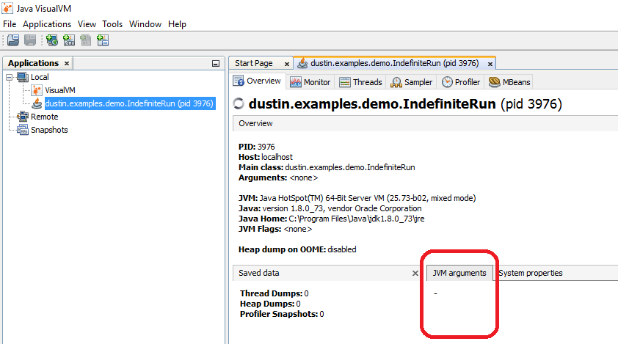Click the 'JVM Flags: <none>' line
The width and height of the screenshot is (618, 344).
pyautogui.click(x=275, y=229)
